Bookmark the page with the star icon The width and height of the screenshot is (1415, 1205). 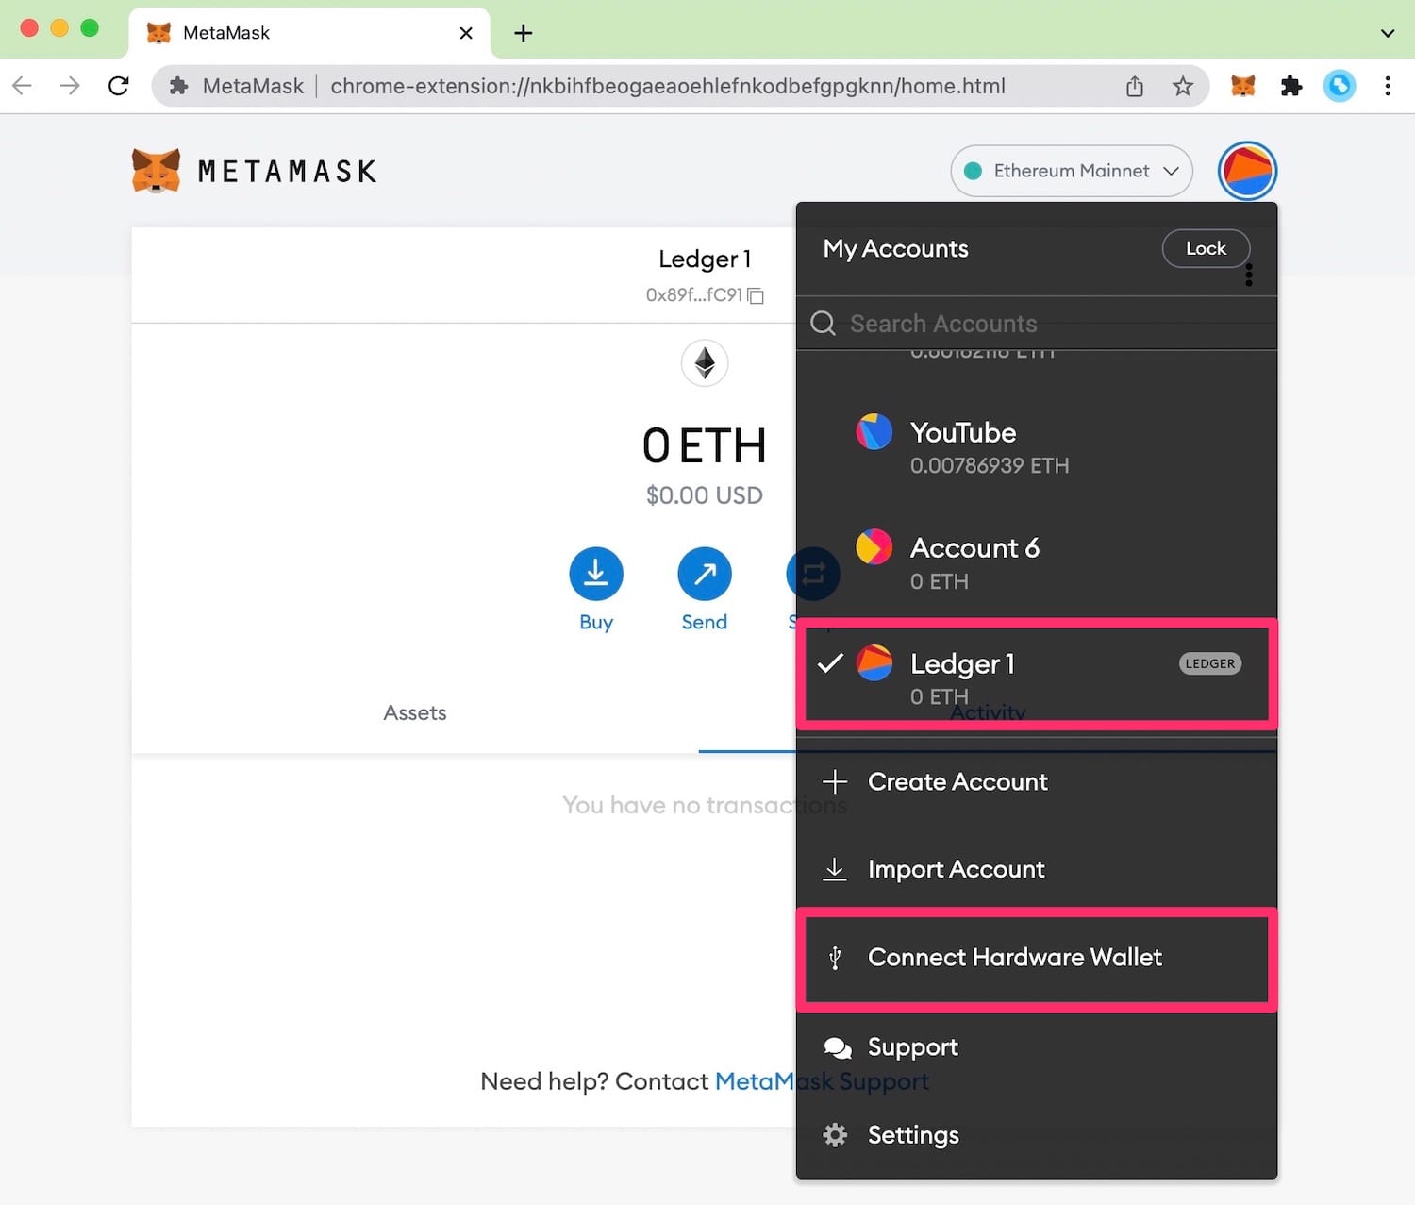pos(1183,87)
